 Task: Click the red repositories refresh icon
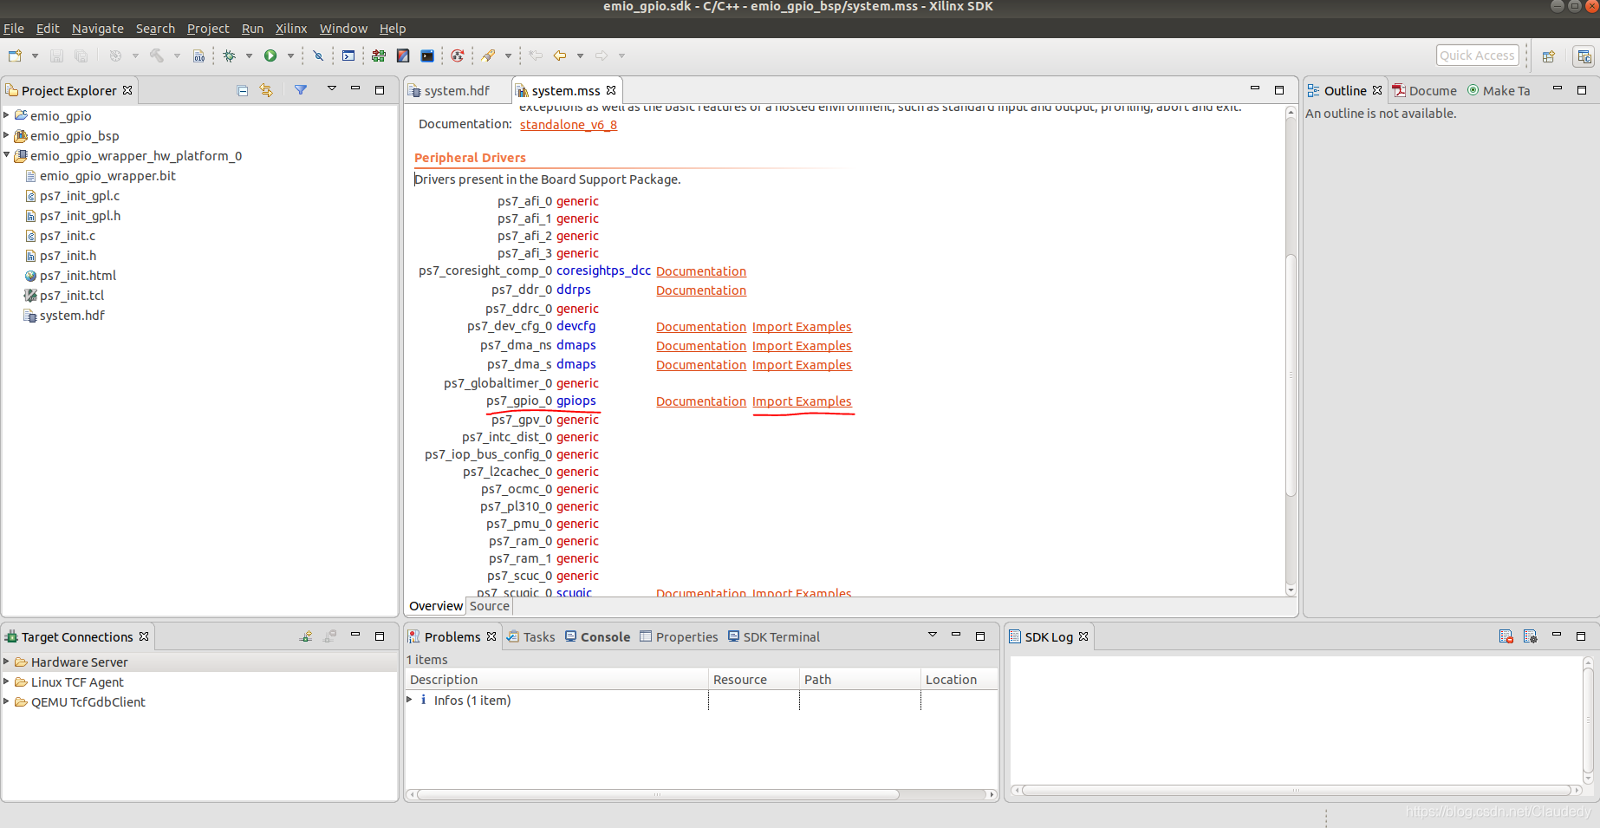pos(458,55)
